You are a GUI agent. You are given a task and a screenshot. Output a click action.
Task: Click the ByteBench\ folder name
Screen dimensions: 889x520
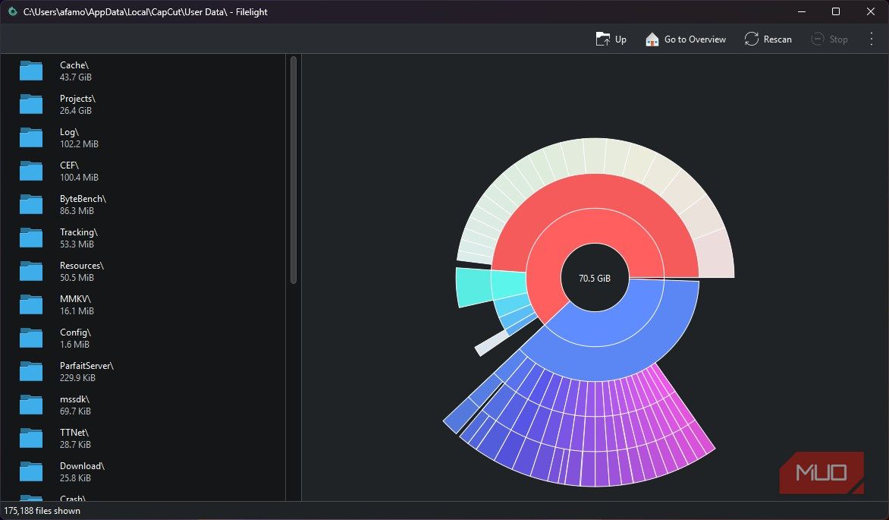(x=83, y=199)
